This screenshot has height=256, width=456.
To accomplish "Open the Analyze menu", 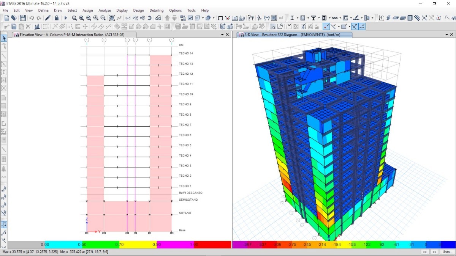I will 104,10.
